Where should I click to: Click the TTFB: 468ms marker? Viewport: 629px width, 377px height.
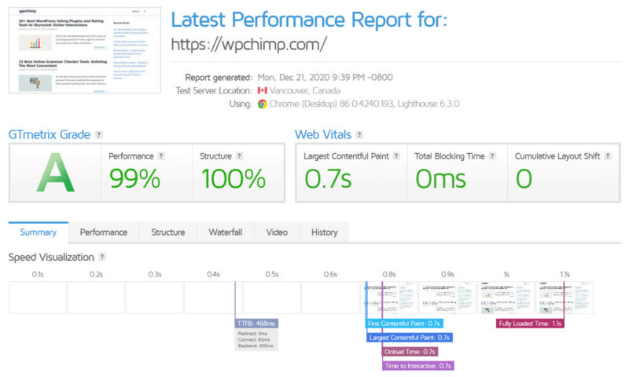[256, 324]
